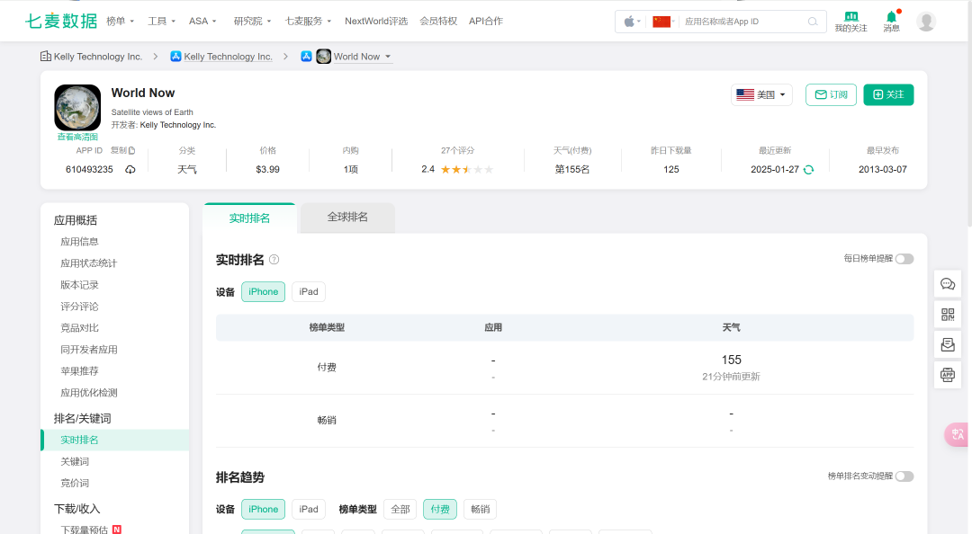The height and width of the screenshot is (534, 972).
Task: Click the company building breadcrumb icon
Action: pos(46,57)
